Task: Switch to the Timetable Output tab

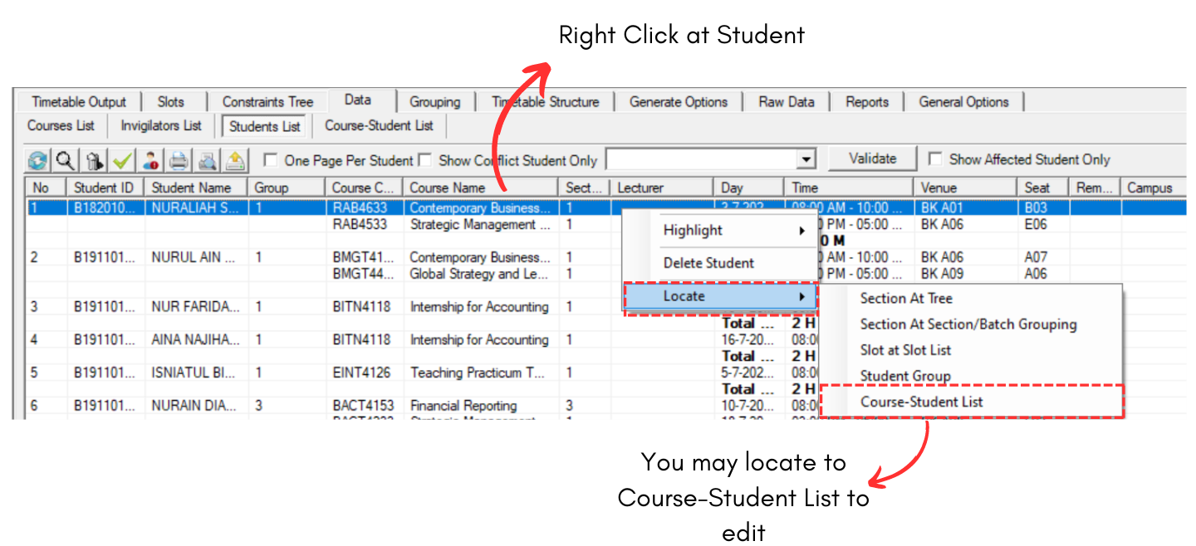Action: point(79,102)
